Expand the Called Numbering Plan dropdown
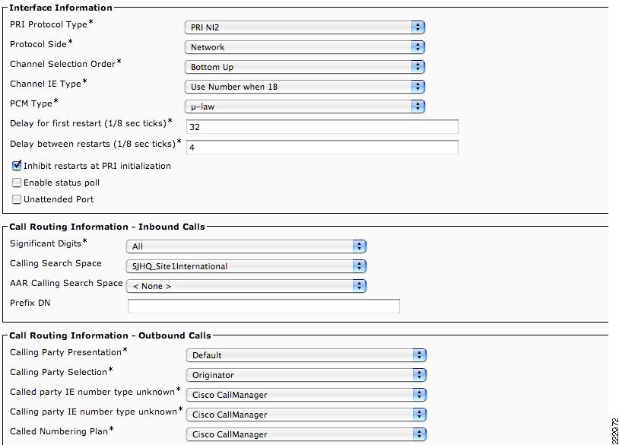This screenshot has height=445, width=619. [x=306, y=434]
